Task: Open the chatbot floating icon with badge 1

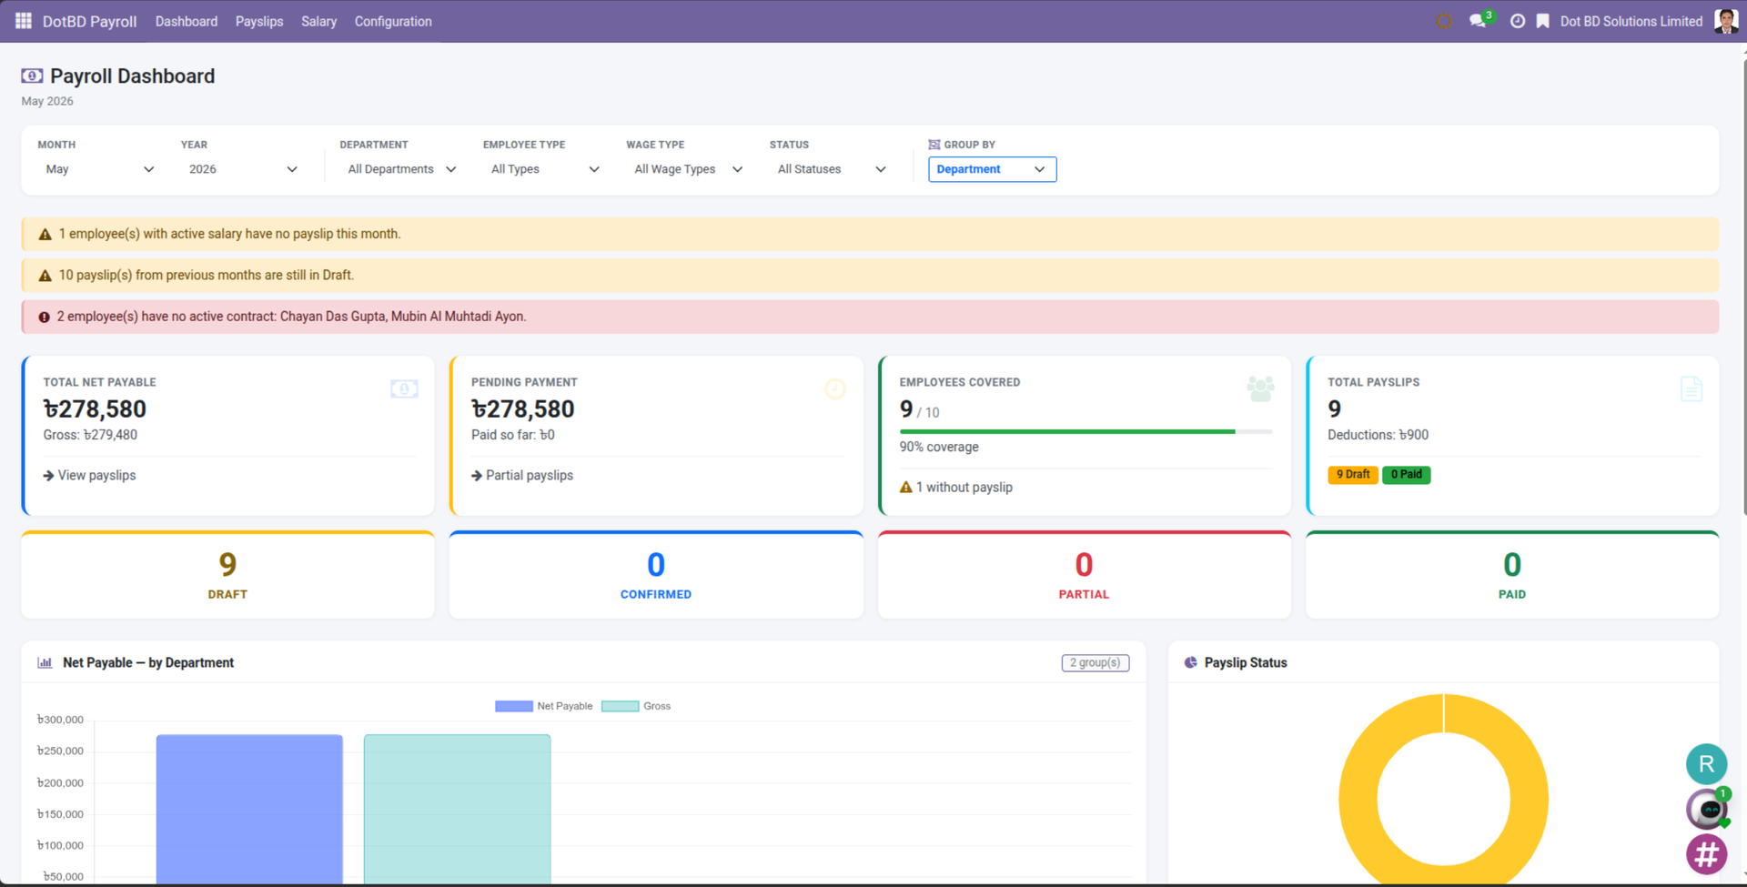Action: 1708,809
